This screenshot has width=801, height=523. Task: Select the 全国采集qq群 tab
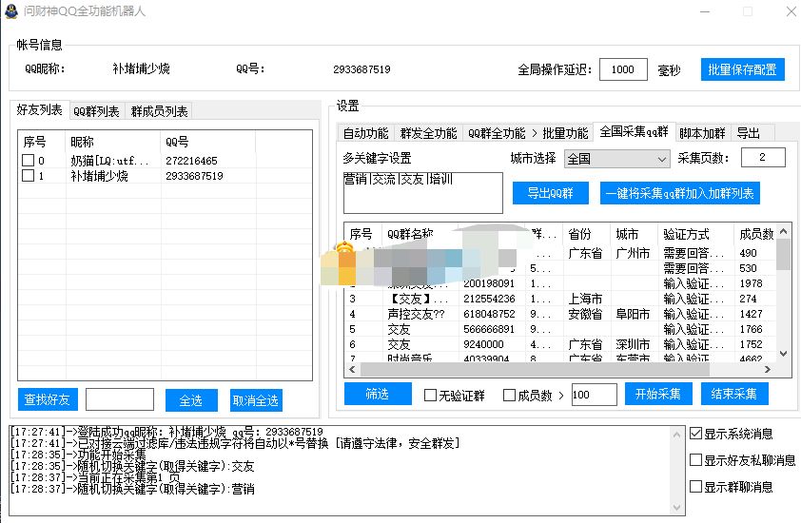[x=634, y=132]
